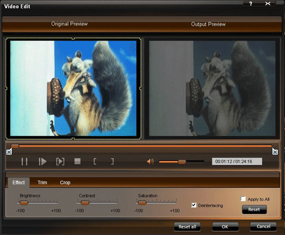Click the crop frame bottom-center handle

(73, 139)
